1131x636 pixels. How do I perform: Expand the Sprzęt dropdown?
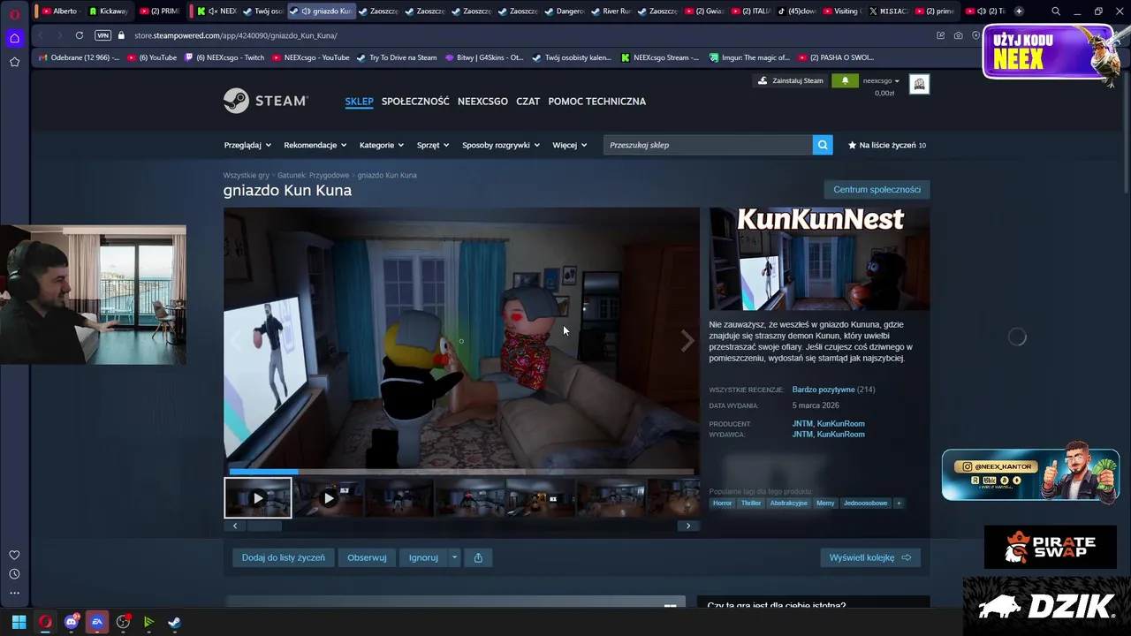click(x=433, y=145)
